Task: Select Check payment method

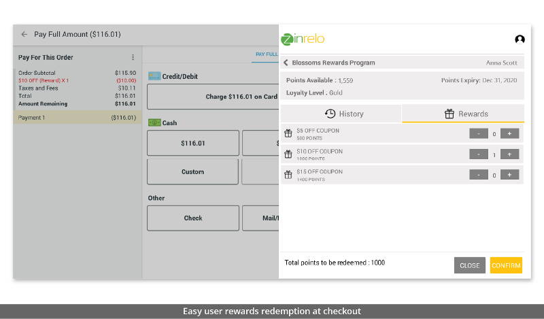Action: [193, 218]
